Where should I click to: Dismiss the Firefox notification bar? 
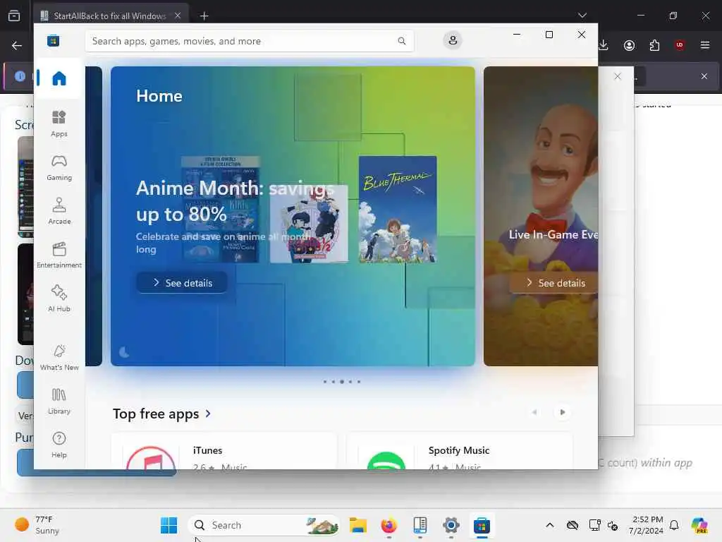pyautogui.click(x=704, y=76)
